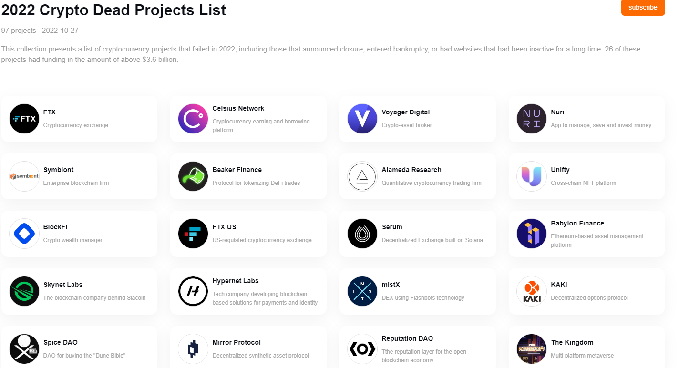
Task: Open the FTX US project title link
Action: tap(224, 227)
